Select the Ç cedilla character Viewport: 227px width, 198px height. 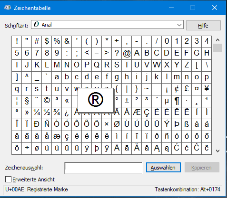click(x=147, y=113)
